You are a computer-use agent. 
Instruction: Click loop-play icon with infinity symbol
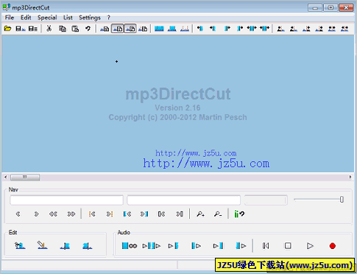pyautogui.click(x=130, y=245)
